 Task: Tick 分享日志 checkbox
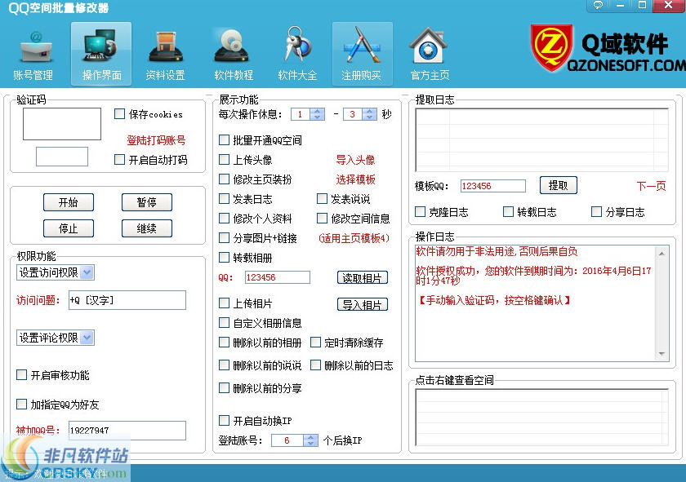pyautogui.click(x=596, y=212)
